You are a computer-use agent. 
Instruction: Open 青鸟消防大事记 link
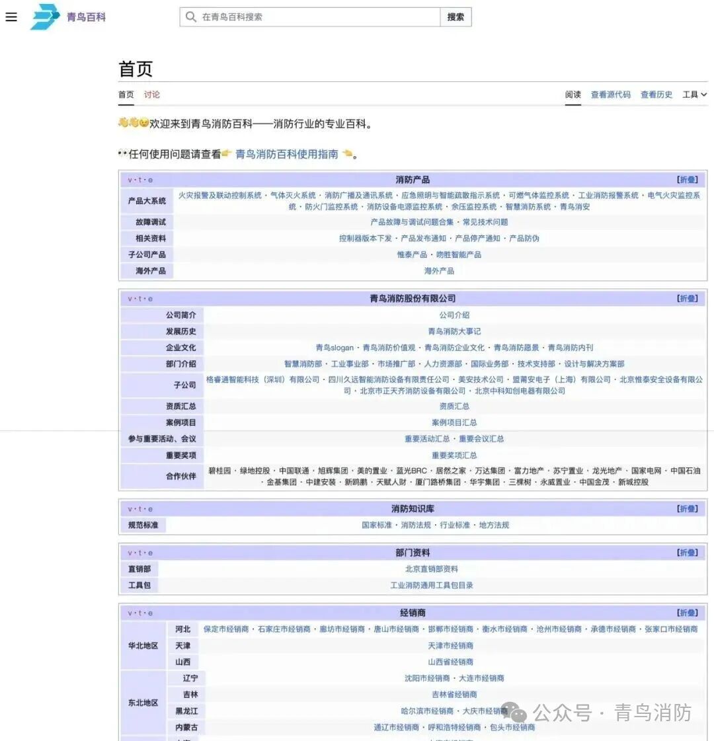coord(454,331)
